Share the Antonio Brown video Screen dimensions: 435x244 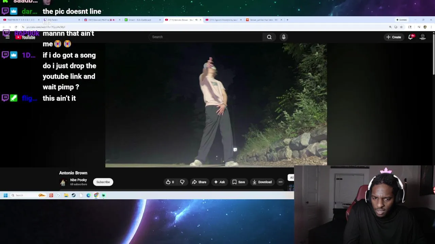pos(199,182)
